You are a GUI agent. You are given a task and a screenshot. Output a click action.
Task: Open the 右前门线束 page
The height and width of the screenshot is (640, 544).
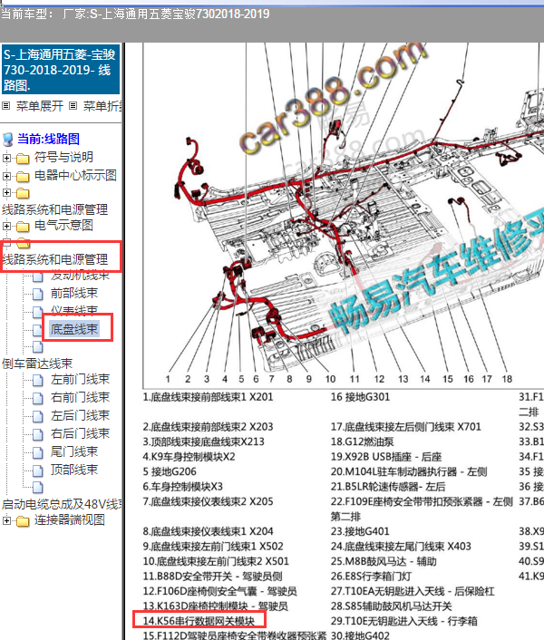pyautogui.click(x=80, y=398)
